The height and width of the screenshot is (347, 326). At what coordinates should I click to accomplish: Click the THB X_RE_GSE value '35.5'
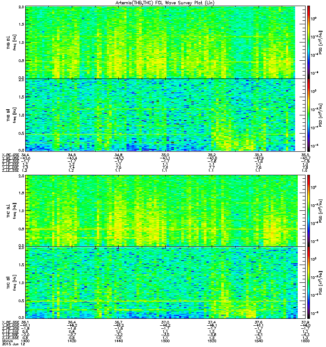coord(305,155)
